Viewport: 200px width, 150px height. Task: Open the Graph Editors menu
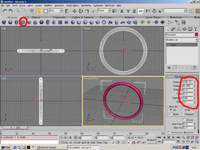pos(73,5)
